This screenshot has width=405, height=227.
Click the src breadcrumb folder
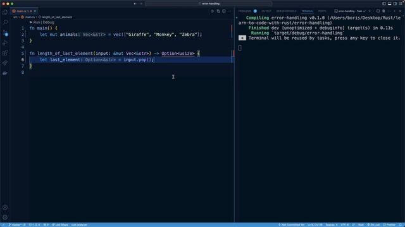tap(15, 17)
